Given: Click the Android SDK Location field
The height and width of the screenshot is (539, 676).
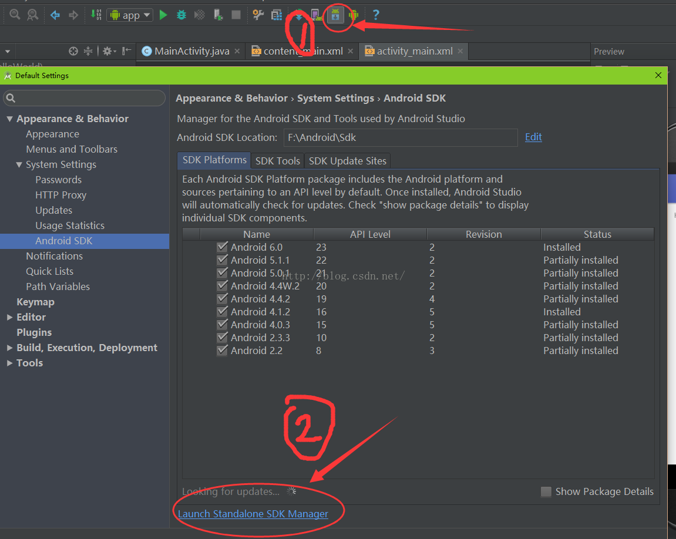Looking at the screenshot, I should pyautogui.click(x=401, y=137).
